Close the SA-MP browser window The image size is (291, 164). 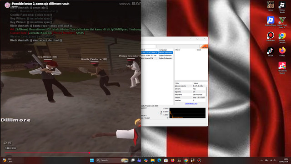pyautogui.click(x=204, y=39)
